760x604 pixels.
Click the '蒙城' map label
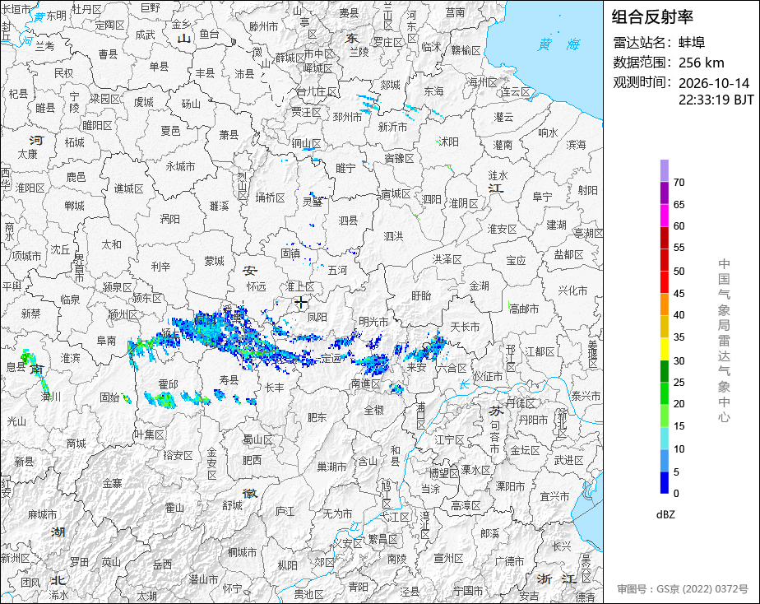click(x=214, y=262)
